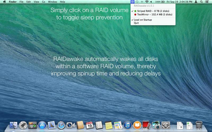Open the Time Machine menu bar icon
This screenshot has width=212, height=132.
pyautogui.click(x=137, y=2)
